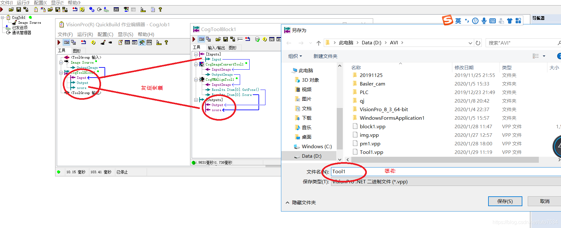Open 运行(R) menu in CogJob1 editor

85,34
